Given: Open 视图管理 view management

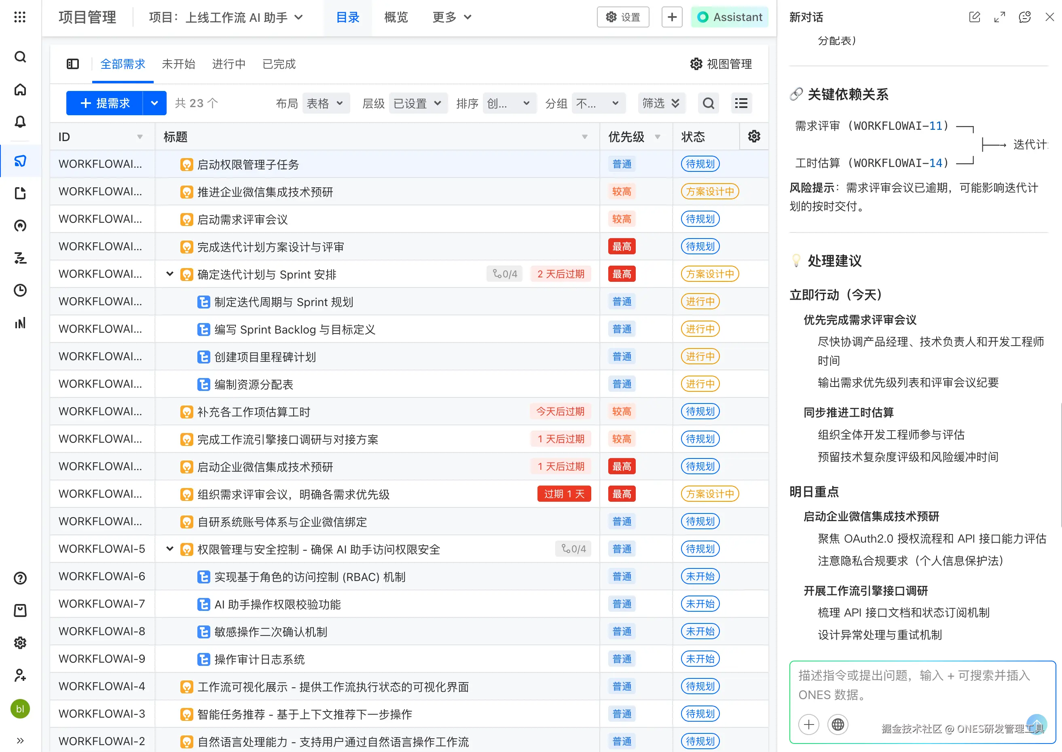Looking at the screenshot, I should tap(721, 64).
